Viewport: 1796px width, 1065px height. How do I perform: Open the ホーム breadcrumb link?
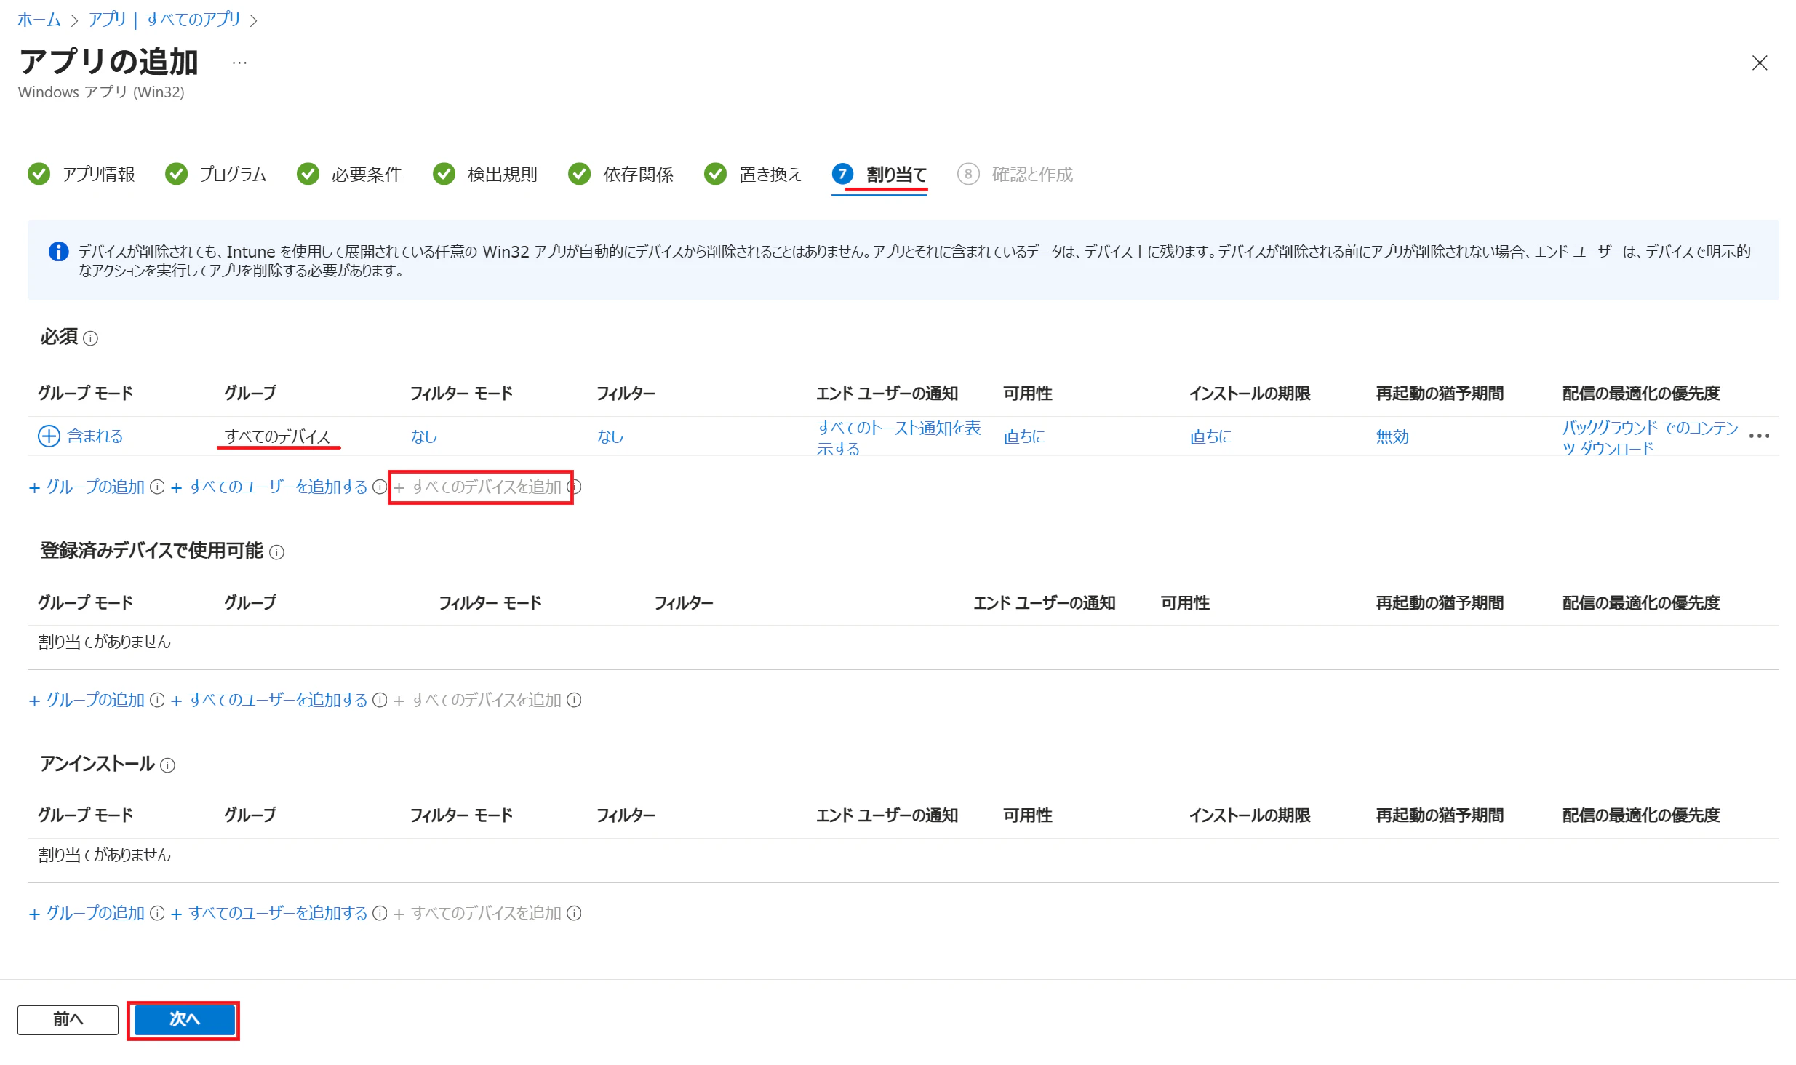point(39,20)
